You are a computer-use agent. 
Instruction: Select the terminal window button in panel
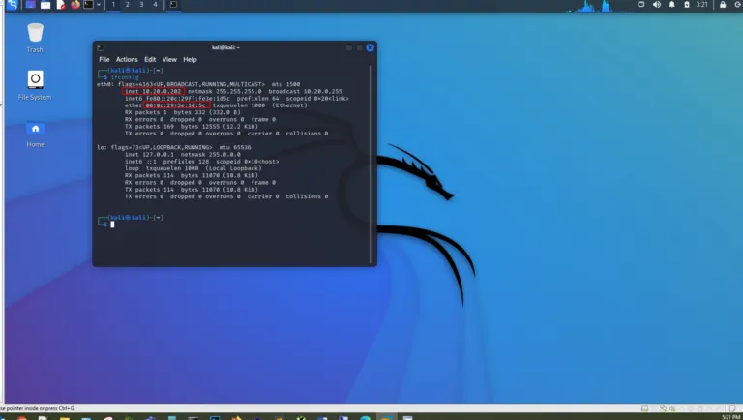click(173, 5)
